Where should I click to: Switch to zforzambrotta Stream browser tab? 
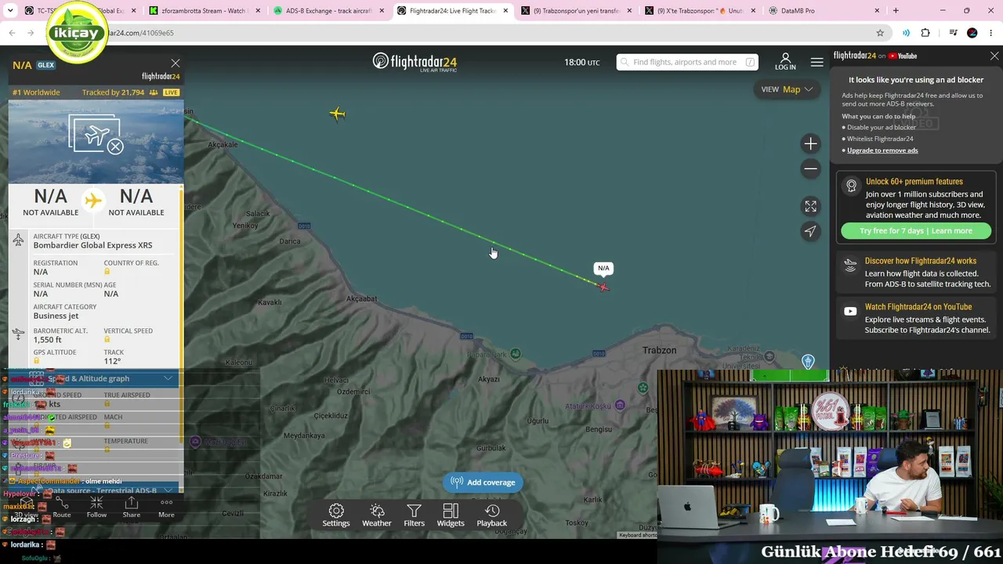point(203,11)
